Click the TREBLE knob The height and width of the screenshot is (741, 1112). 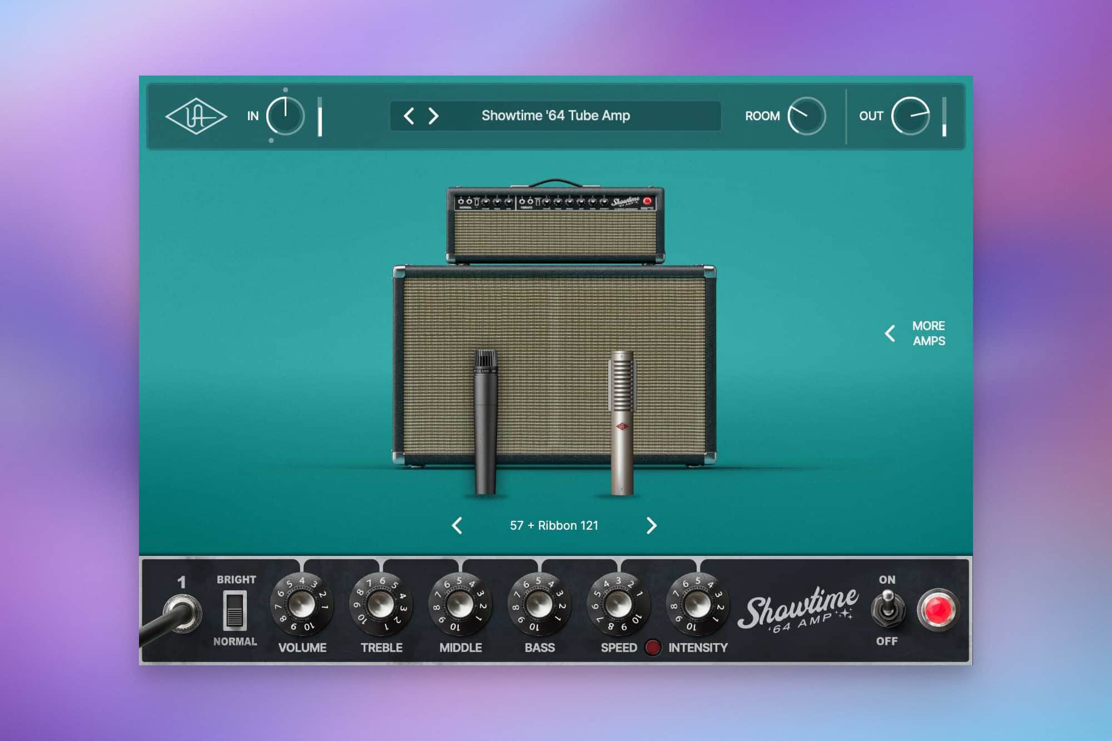(x=381, y=605)
